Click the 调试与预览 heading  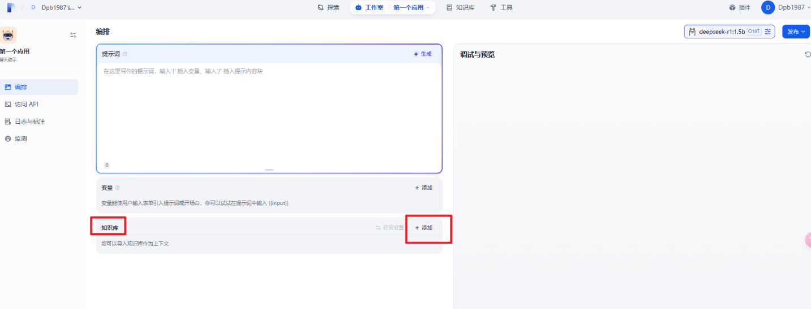477,55
